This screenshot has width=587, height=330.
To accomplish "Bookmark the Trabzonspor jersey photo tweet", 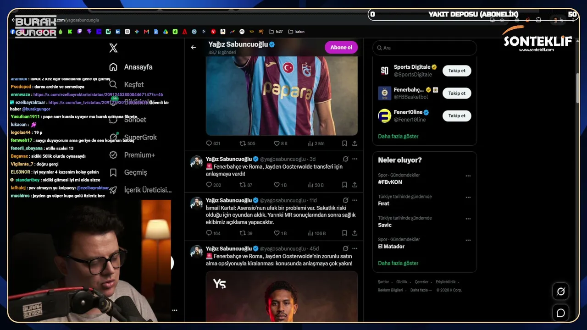I will click(x=344, y=143).
